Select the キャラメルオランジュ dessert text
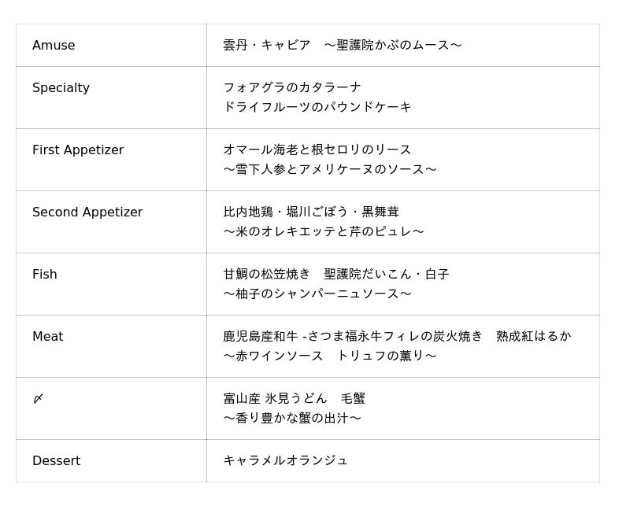Viewport: 630px width, 506px height. coord(286,460)
